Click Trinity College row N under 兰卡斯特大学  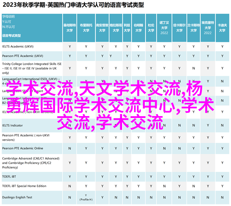tap(194, 68)
